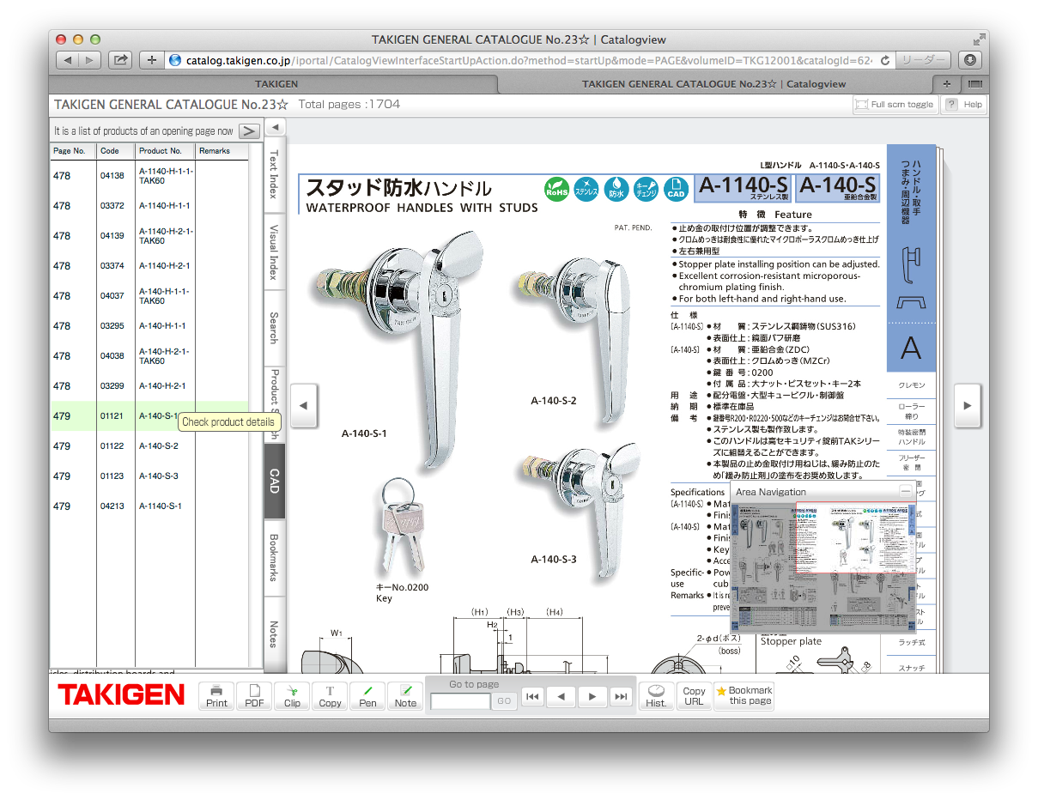This screenshot has height=800, width=1038.
Task: Click the arrow next to opening page list
Action: pos(248,131)
